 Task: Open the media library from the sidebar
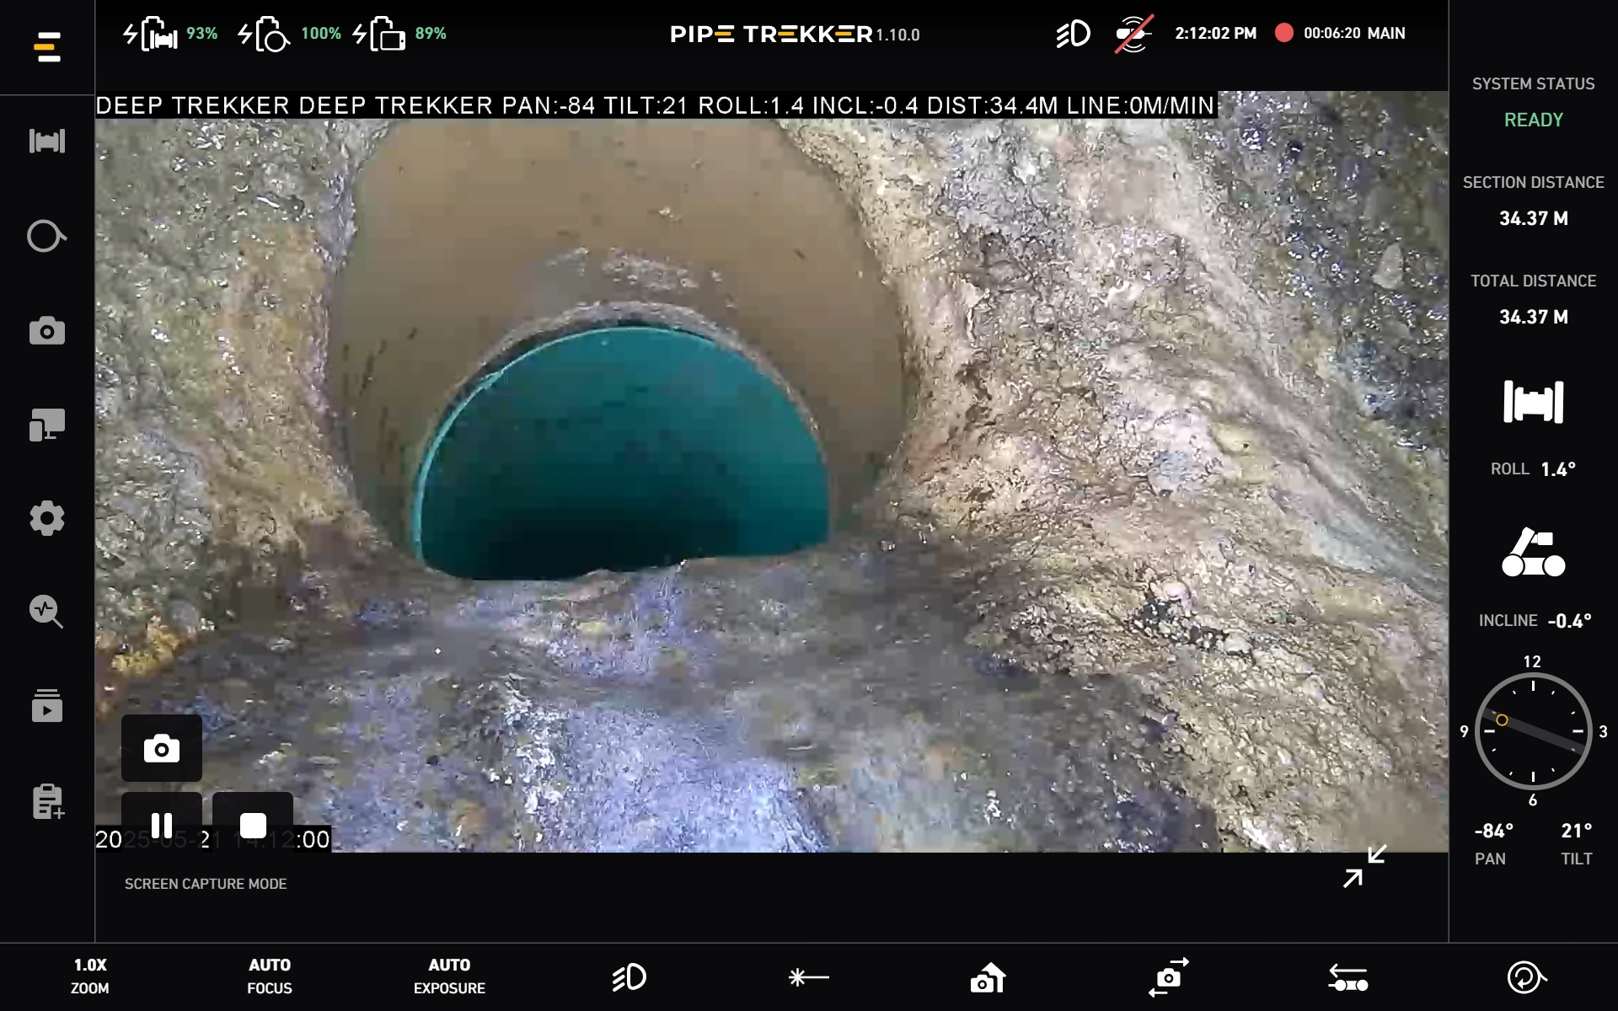[x=47, y=706]
